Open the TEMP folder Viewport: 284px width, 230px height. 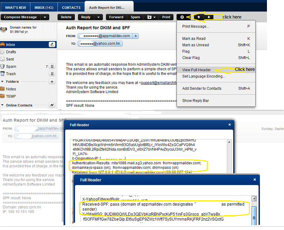tap(11, 96)
